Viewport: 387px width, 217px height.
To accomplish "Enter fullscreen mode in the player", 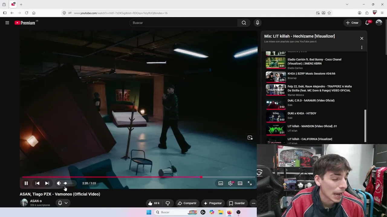I will click(250, 183).
